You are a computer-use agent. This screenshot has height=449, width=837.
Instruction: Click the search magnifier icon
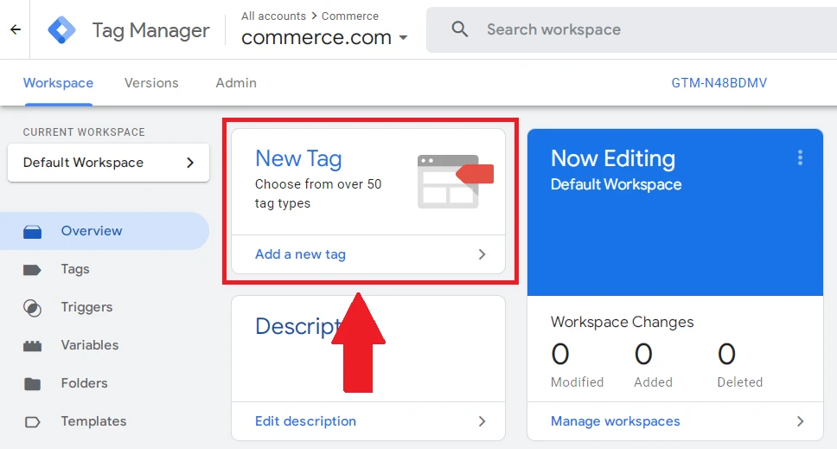[x=460, y=29]
